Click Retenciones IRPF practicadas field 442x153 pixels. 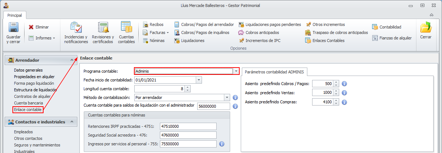click(188, 126)
